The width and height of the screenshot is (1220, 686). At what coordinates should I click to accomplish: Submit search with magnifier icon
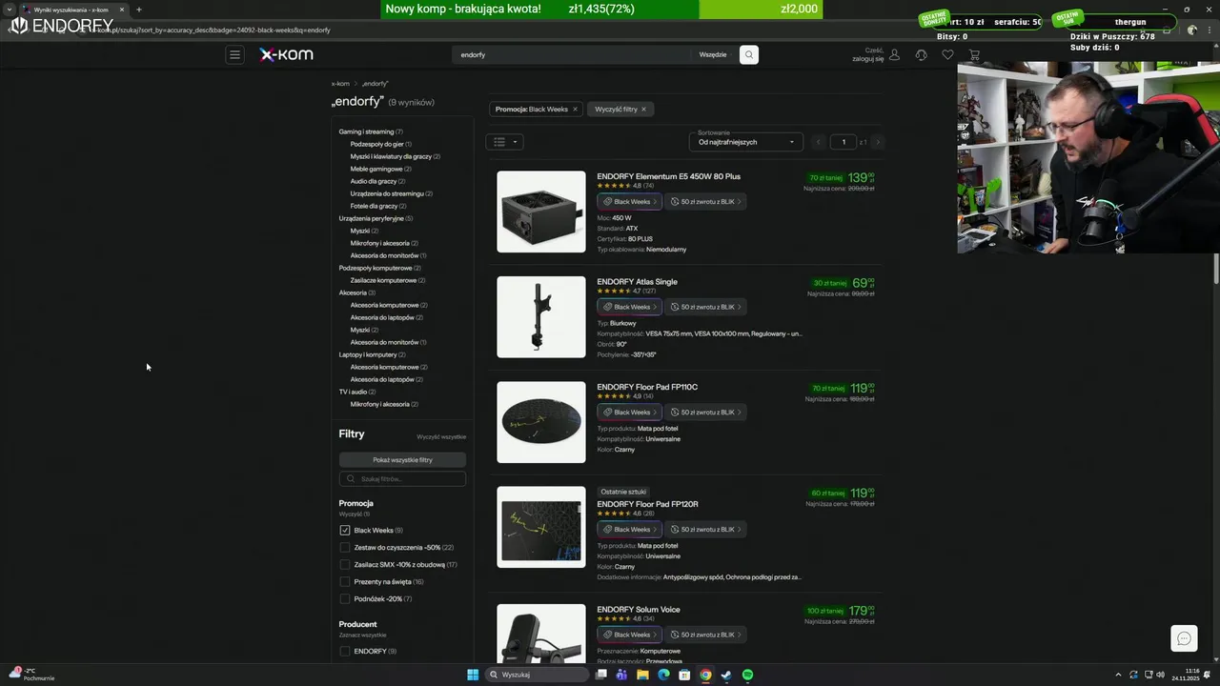pyautogui.click(x=749, y=54)
